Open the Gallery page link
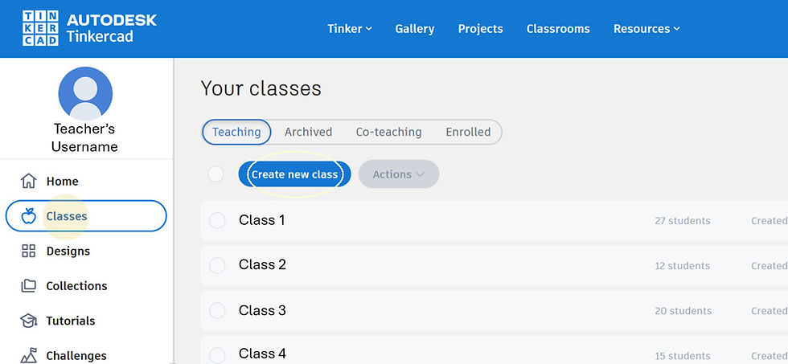 click(x=415, y=29)
